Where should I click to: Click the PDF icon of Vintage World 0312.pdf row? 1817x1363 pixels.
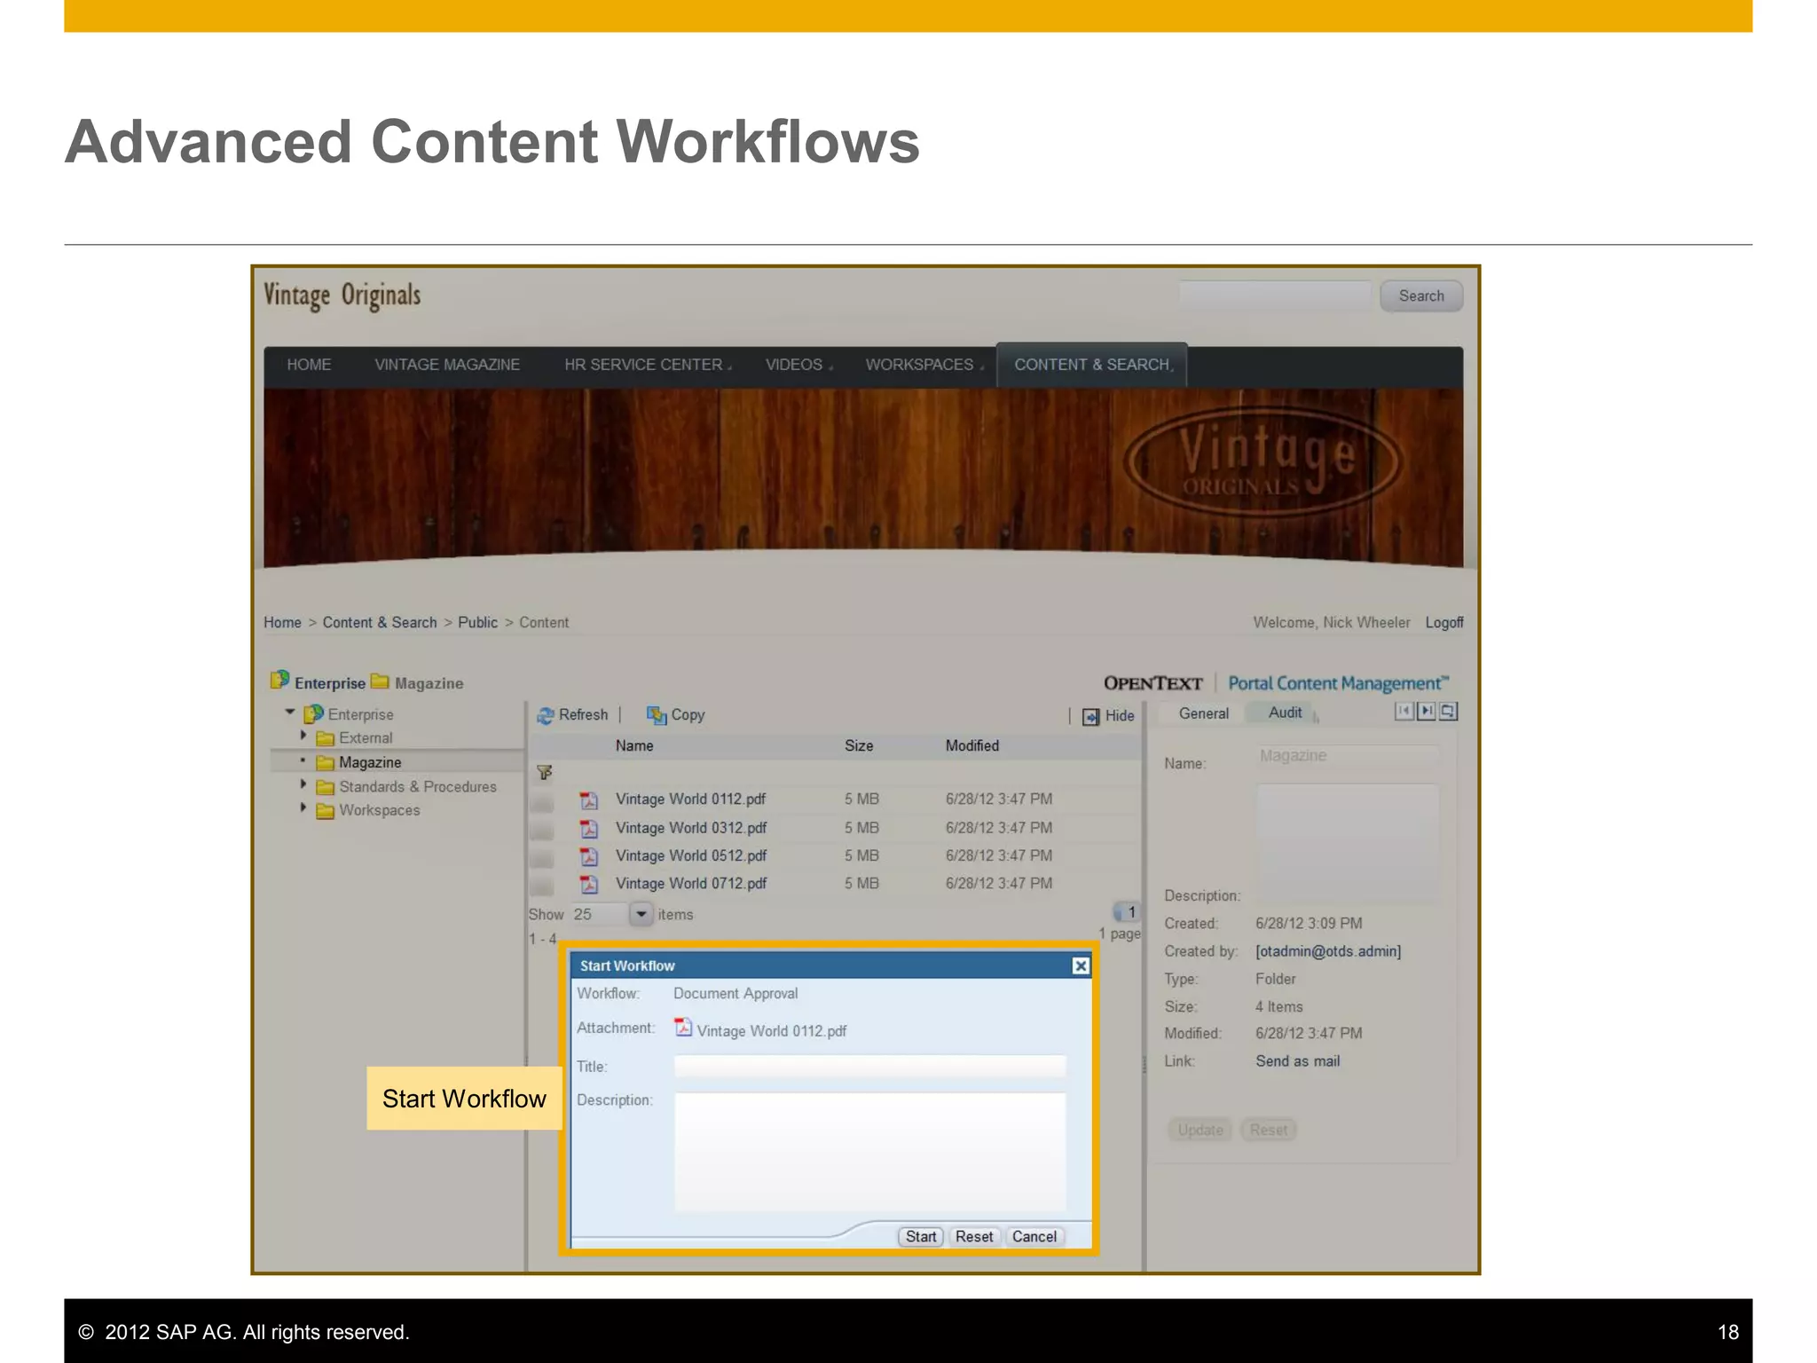click(588, 828)
